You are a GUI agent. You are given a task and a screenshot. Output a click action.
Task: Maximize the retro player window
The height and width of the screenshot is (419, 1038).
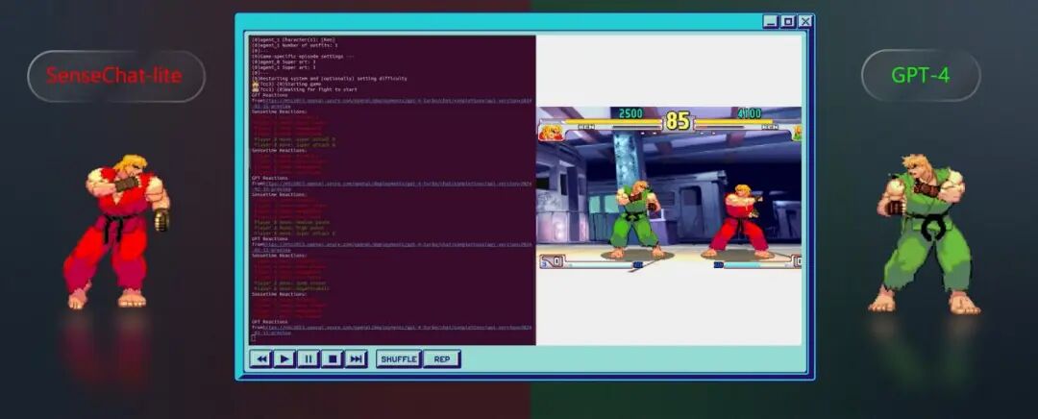tap(787, 21)
